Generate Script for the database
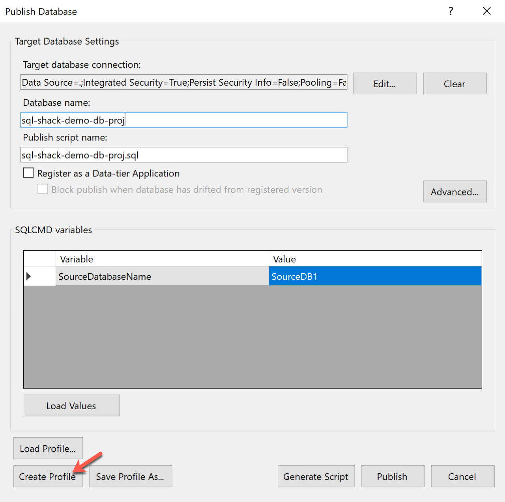 pyautogui.click(x=316, y=476)
